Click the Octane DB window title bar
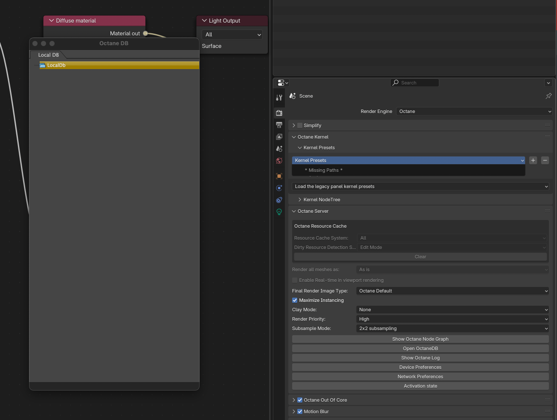Viewport: 557px width, 420px height. pyautogui.click(x=114, y=43)
